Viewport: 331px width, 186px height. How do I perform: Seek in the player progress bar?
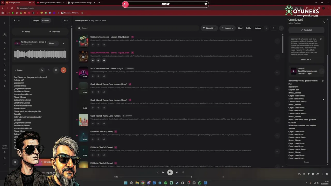[170, 177]
